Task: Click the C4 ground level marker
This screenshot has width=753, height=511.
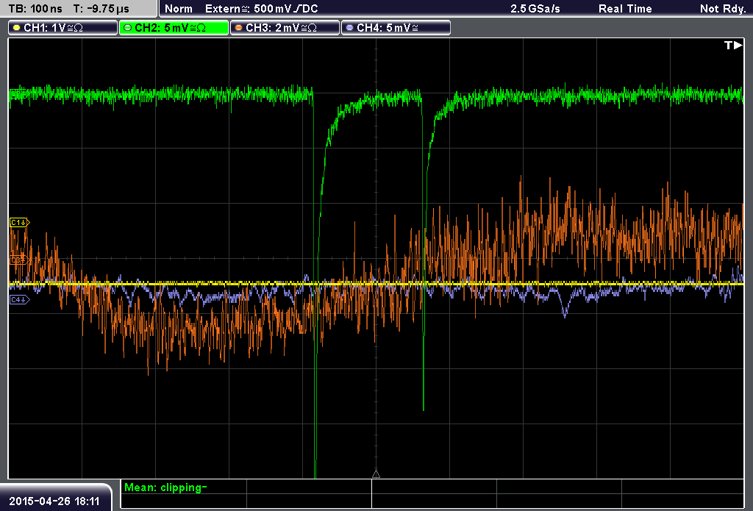Action: 20,300
